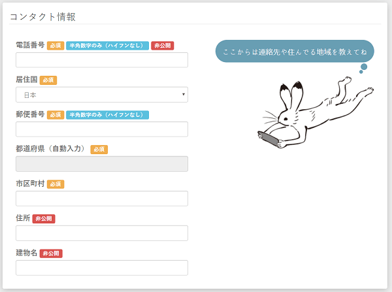The height and width of the screenshot is (292, 392).
Task: Click the 電話番号 input field
Action: coord(102,60)
